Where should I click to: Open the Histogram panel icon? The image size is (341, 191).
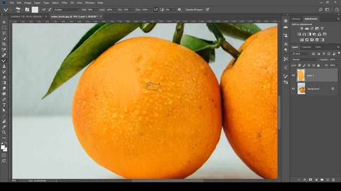click(x=286, y=27)
